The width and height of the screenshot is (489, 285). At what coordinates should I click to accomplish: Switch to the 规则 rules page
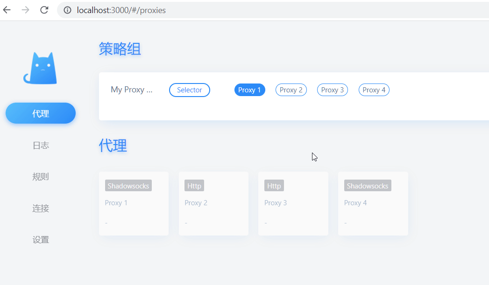click(x=40, y=176)
